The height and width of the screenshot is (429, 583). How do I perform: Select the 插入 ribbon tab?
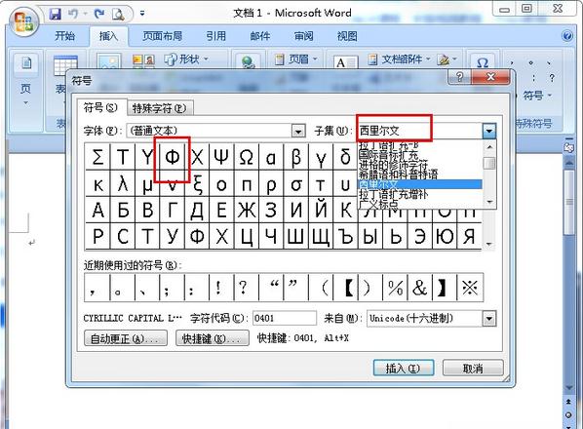pos(108,36)
